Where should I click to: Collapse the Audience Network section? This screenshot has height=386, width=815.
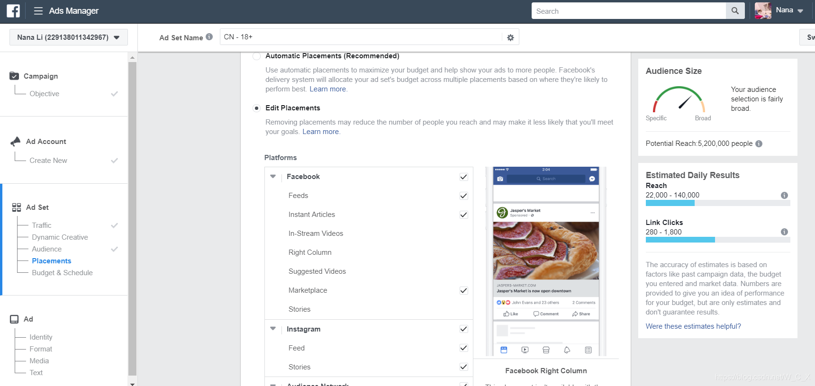(x=273, y=385)
